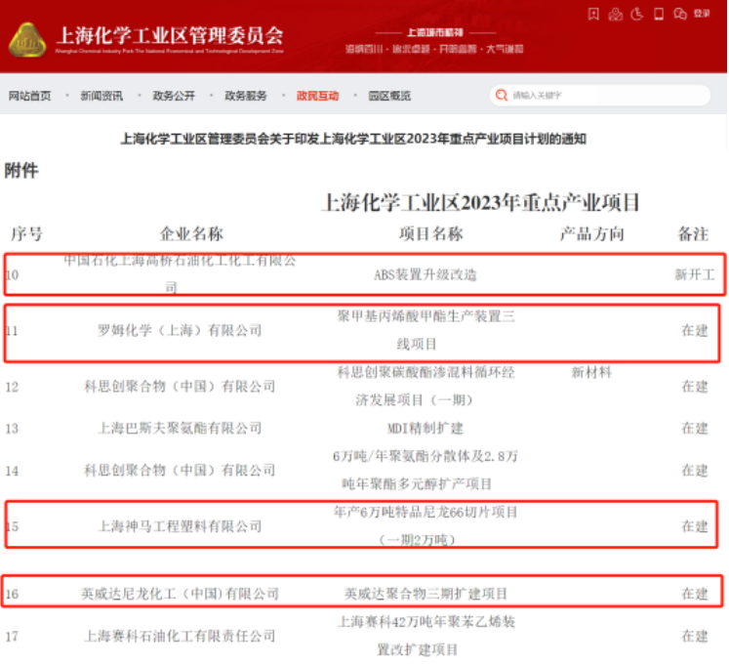The width and height of the screenshot is (729, 664).
Task: Open the 政务服务 navigation item
Action: (246, 96)
